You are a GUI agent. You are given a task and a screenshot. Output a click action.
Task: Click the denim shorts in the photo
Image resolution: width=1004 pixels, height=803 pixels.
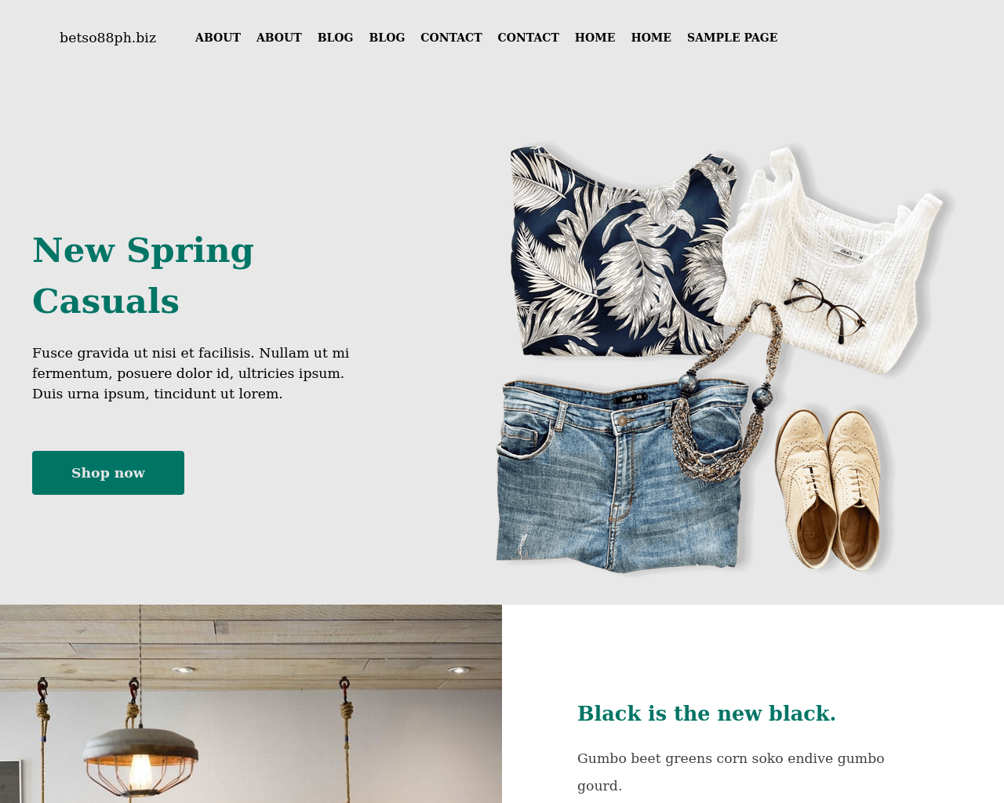(620, 474)
